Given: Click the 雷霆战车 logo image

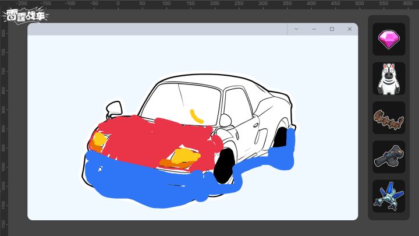Looking at the screenshot, I should coord(26,16).
